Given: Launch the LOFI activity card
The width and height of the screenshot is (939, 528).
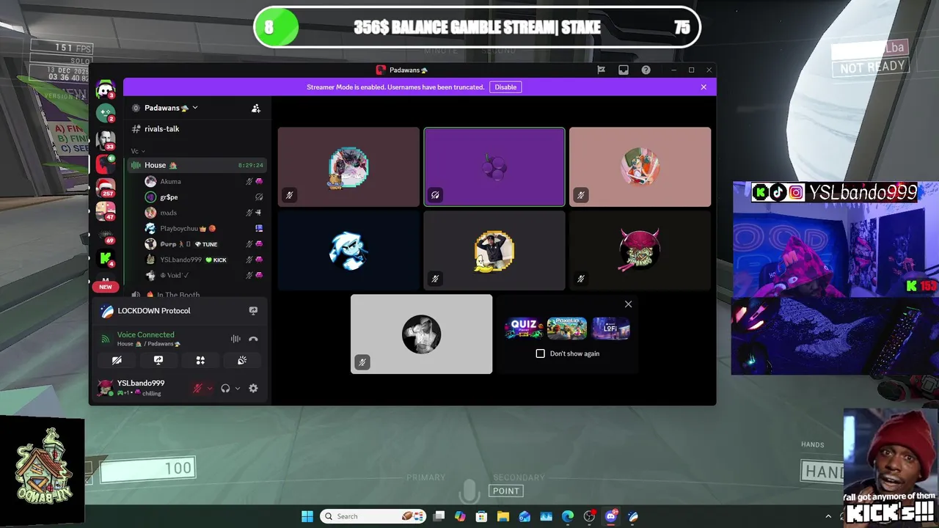Looking at the screenshot, I should [610, 329].
